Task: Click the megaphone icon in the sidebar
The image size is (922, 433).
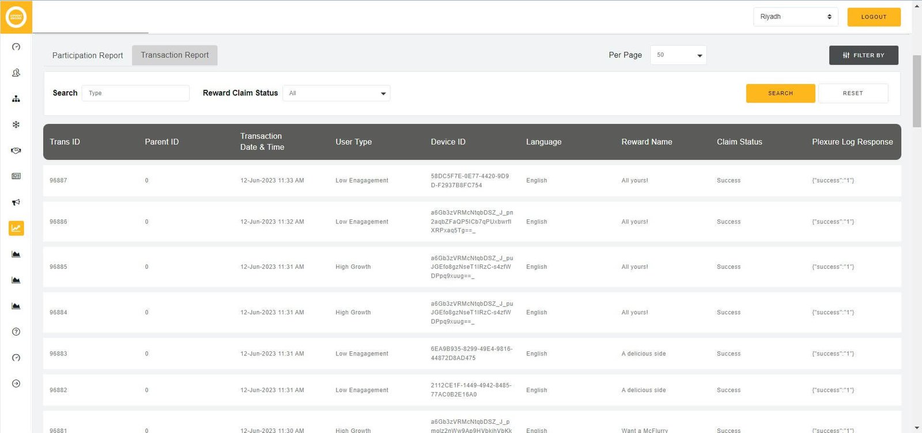Action: point(16,202)
